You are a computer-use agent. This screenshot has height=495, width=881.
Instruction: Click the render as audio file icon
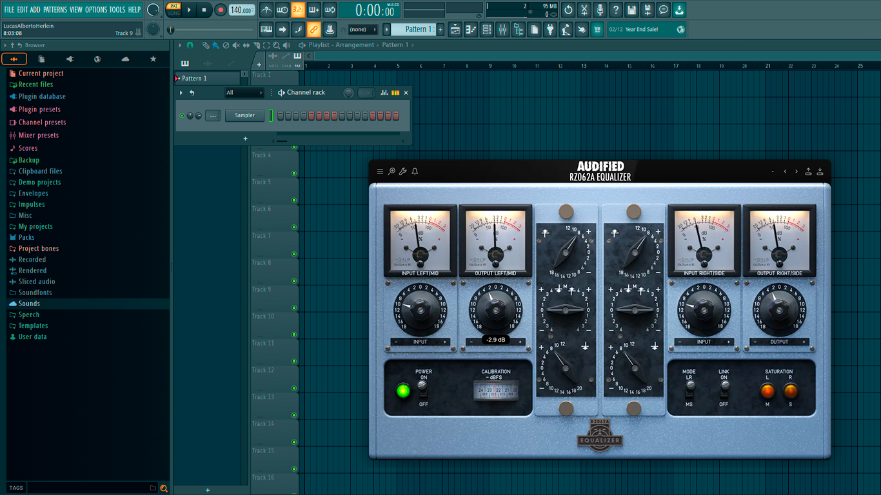click(x=648, y=10)
